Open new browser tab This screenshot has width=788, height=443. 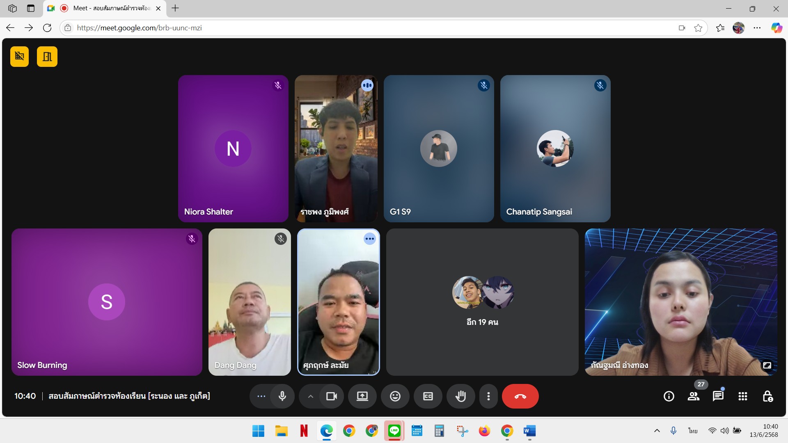coord(175,8)
